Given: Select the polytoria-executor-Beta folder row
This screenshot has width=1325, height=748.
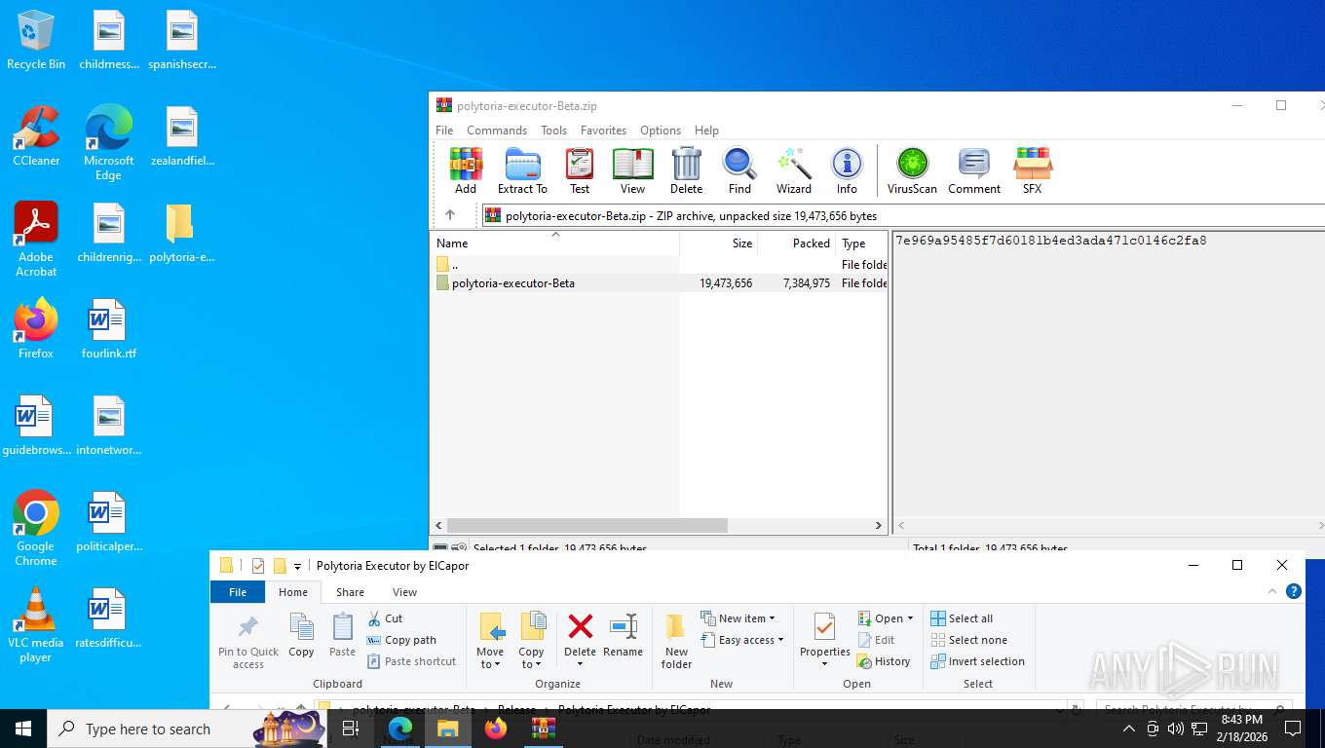Looking at the screenshot, I should click(x=659, y=283).
